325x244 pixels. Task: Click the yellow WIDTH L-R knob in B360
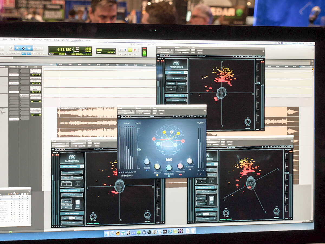coord(157,166)
